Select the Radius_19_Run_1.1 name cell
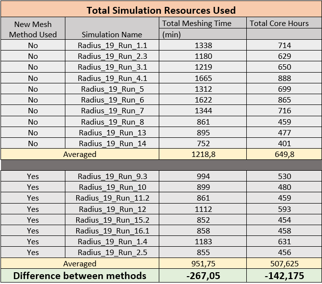Image resolution: width=322 pixels, height=284 pixels. (x=112, y=45)
